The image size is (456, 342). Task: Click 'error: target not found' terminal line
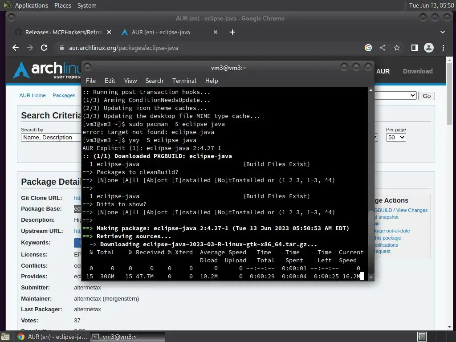[x=148, y=132]
